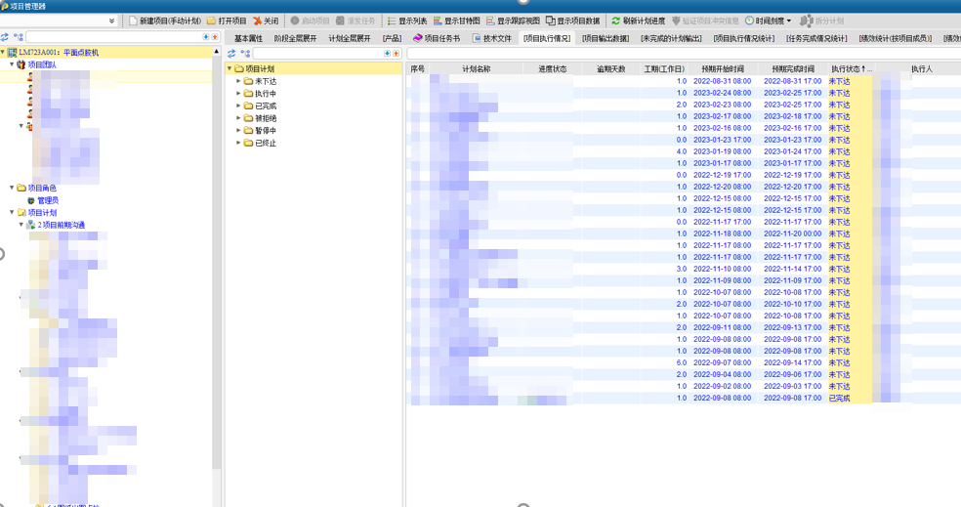Screen dimensions: 961x507
Task: Click the 进度状态 column header
Action: click(552, 69)
